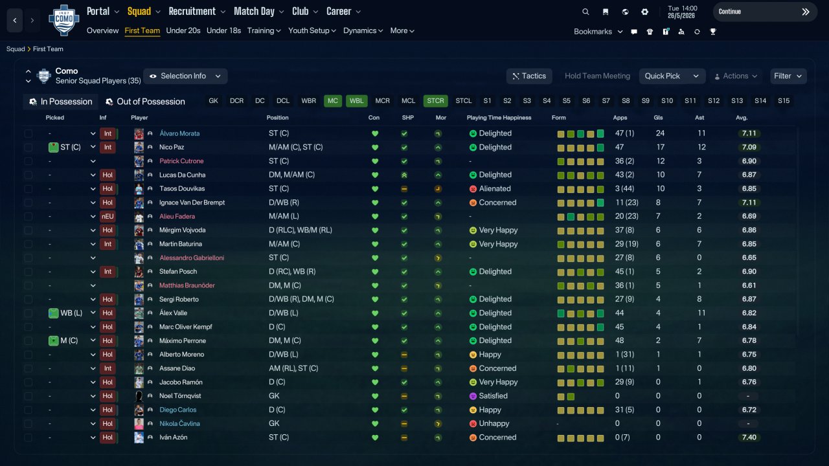Open the picked-position dropdown for Sergi Roberto
The height and width of the screenshot is (466, 829).
click(x=93, y=299)
